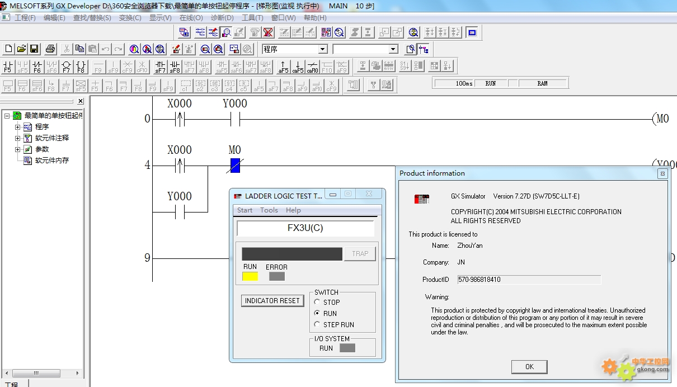
Task: Open the 程序 data type dropdown
Action: (x=322, y=49)
